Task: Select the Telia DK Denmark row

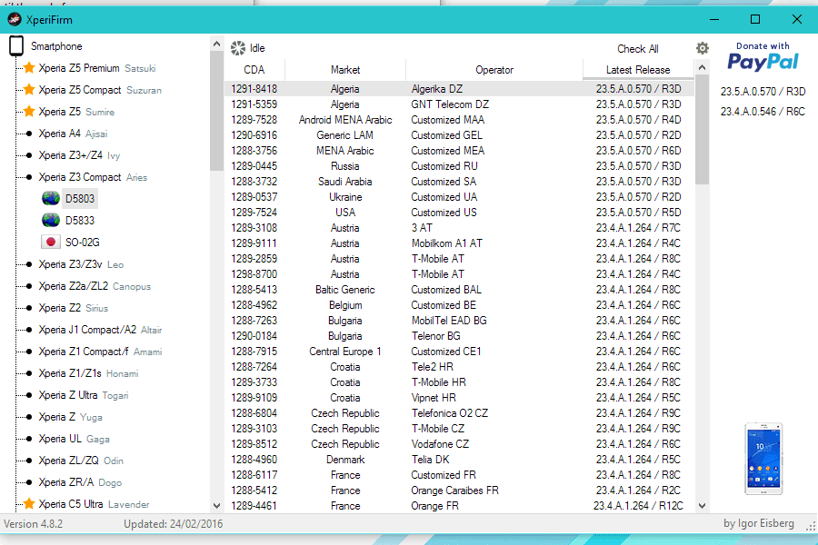Action: tap(460, 460)
